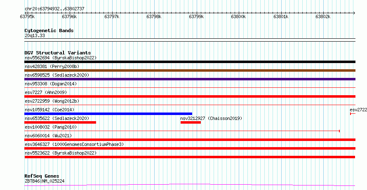The height and width of the screenshot is (190, 367).
Task: Select the esv3646327 red variant bar
Action: click(x=190, y=148)
